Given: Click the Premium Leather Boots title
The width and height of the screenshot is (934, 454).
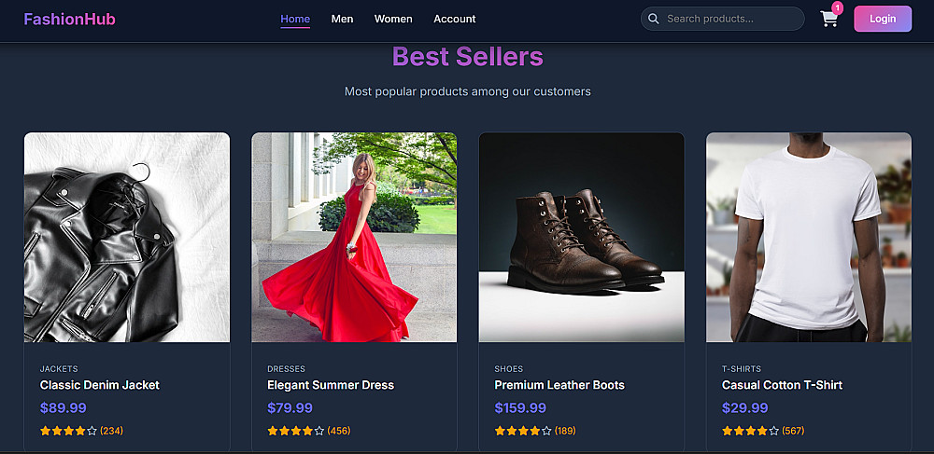Looking at the screenshot, I should pyautogui.click(x=559, y=385).
